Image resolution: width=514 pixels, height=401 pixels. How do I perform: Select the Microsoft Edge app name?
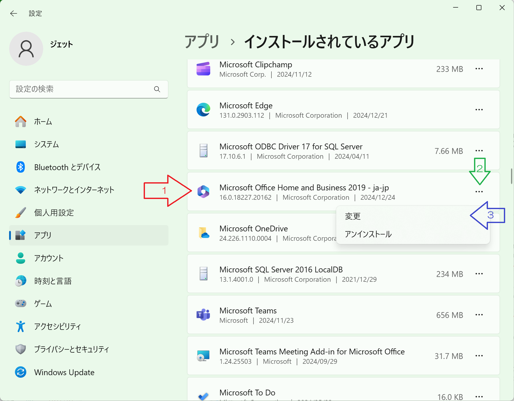[246, 106]
